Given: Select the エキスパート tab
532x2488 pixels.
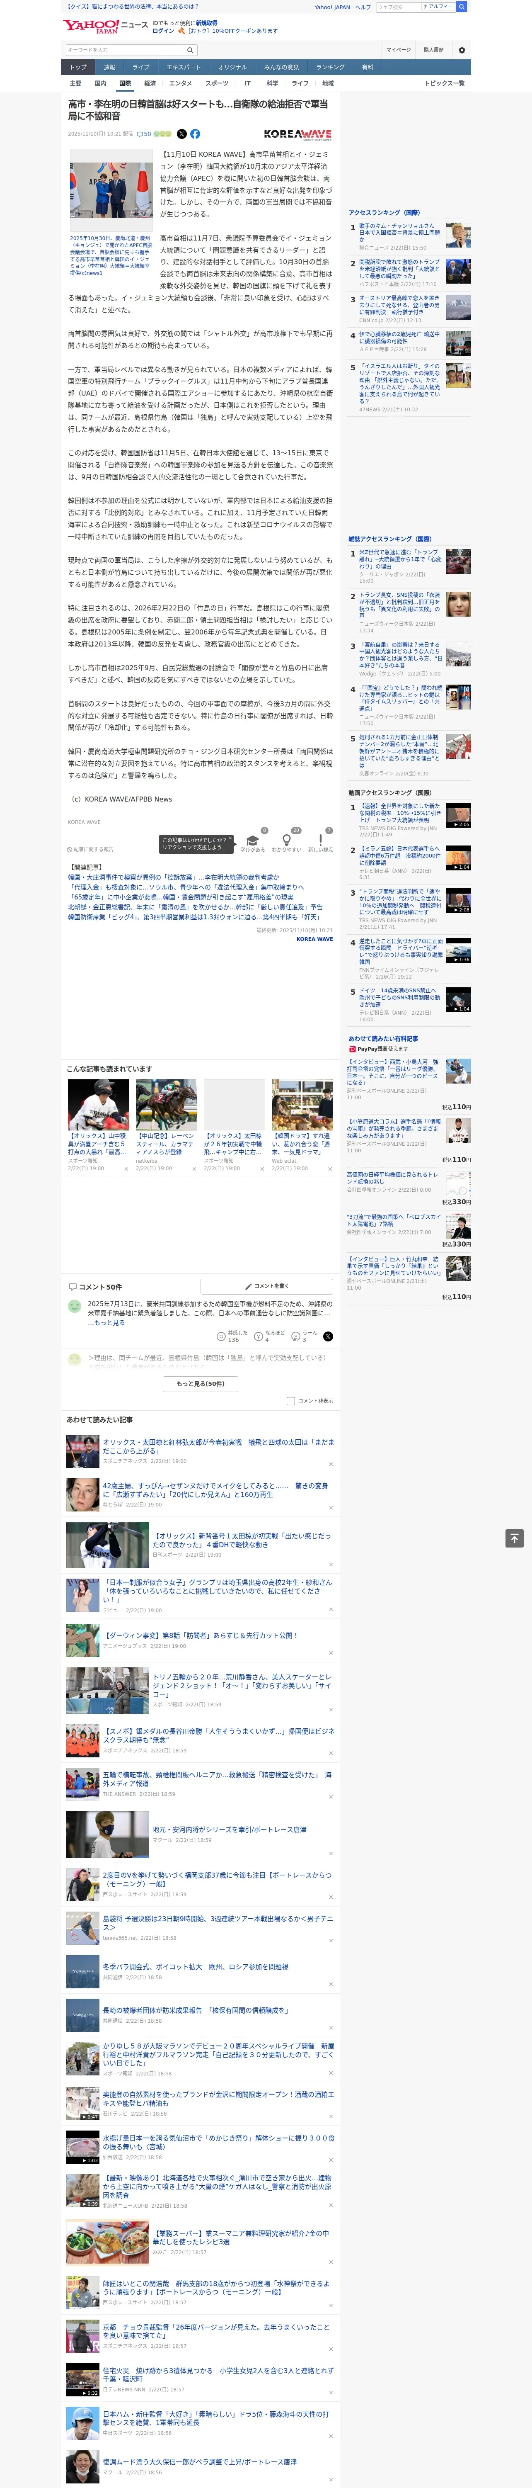Looking at the screenshot, I should click(x=184, y=67).
